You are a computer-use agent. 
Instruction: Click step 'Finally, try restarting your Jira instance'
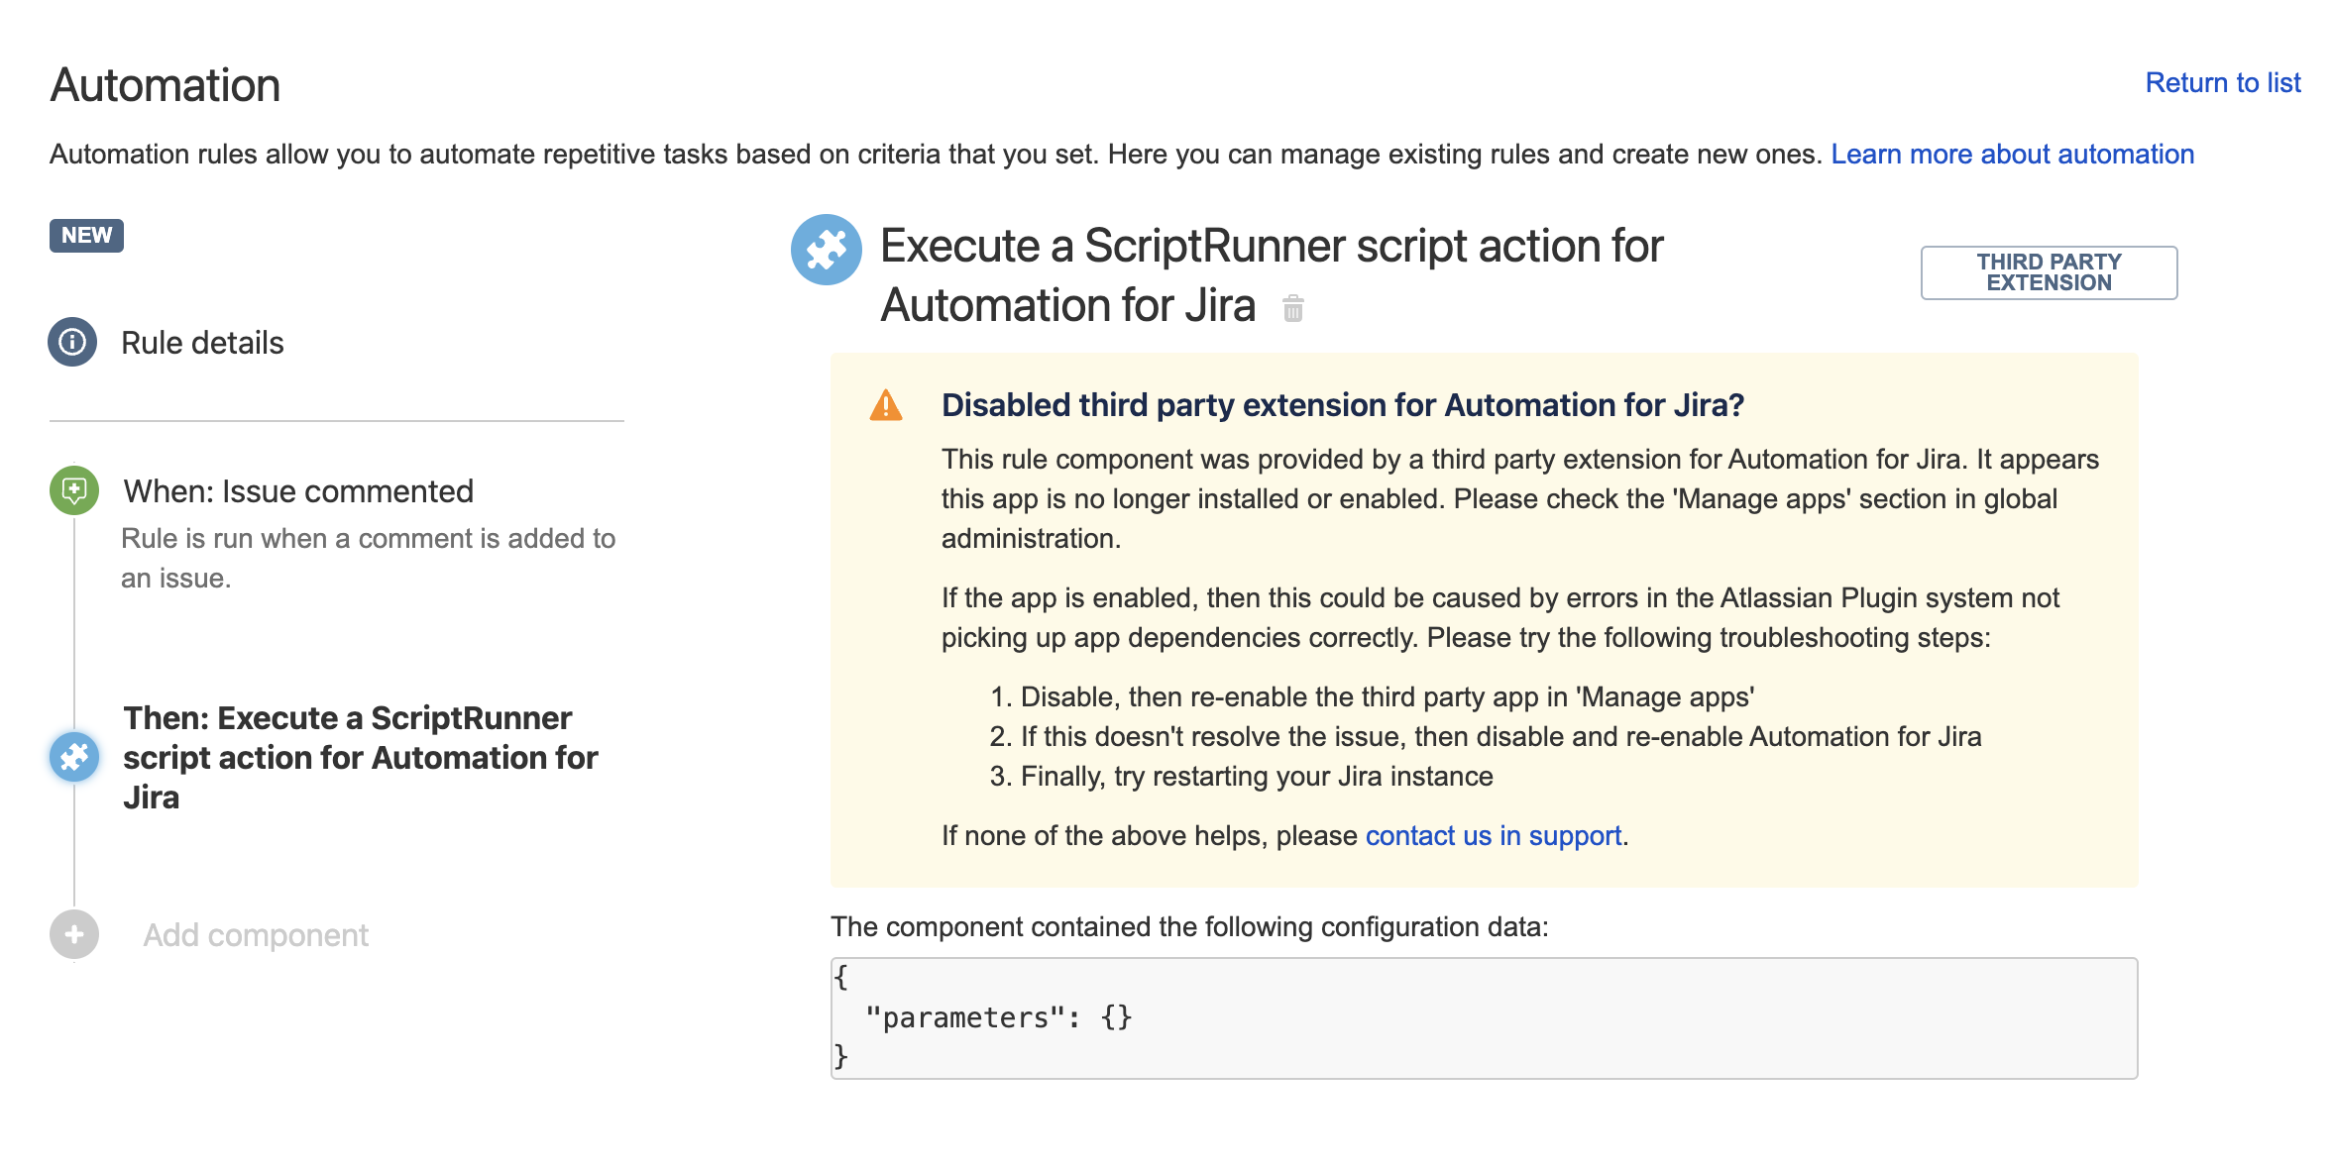pyautogui.click(x=1257, y=776)
